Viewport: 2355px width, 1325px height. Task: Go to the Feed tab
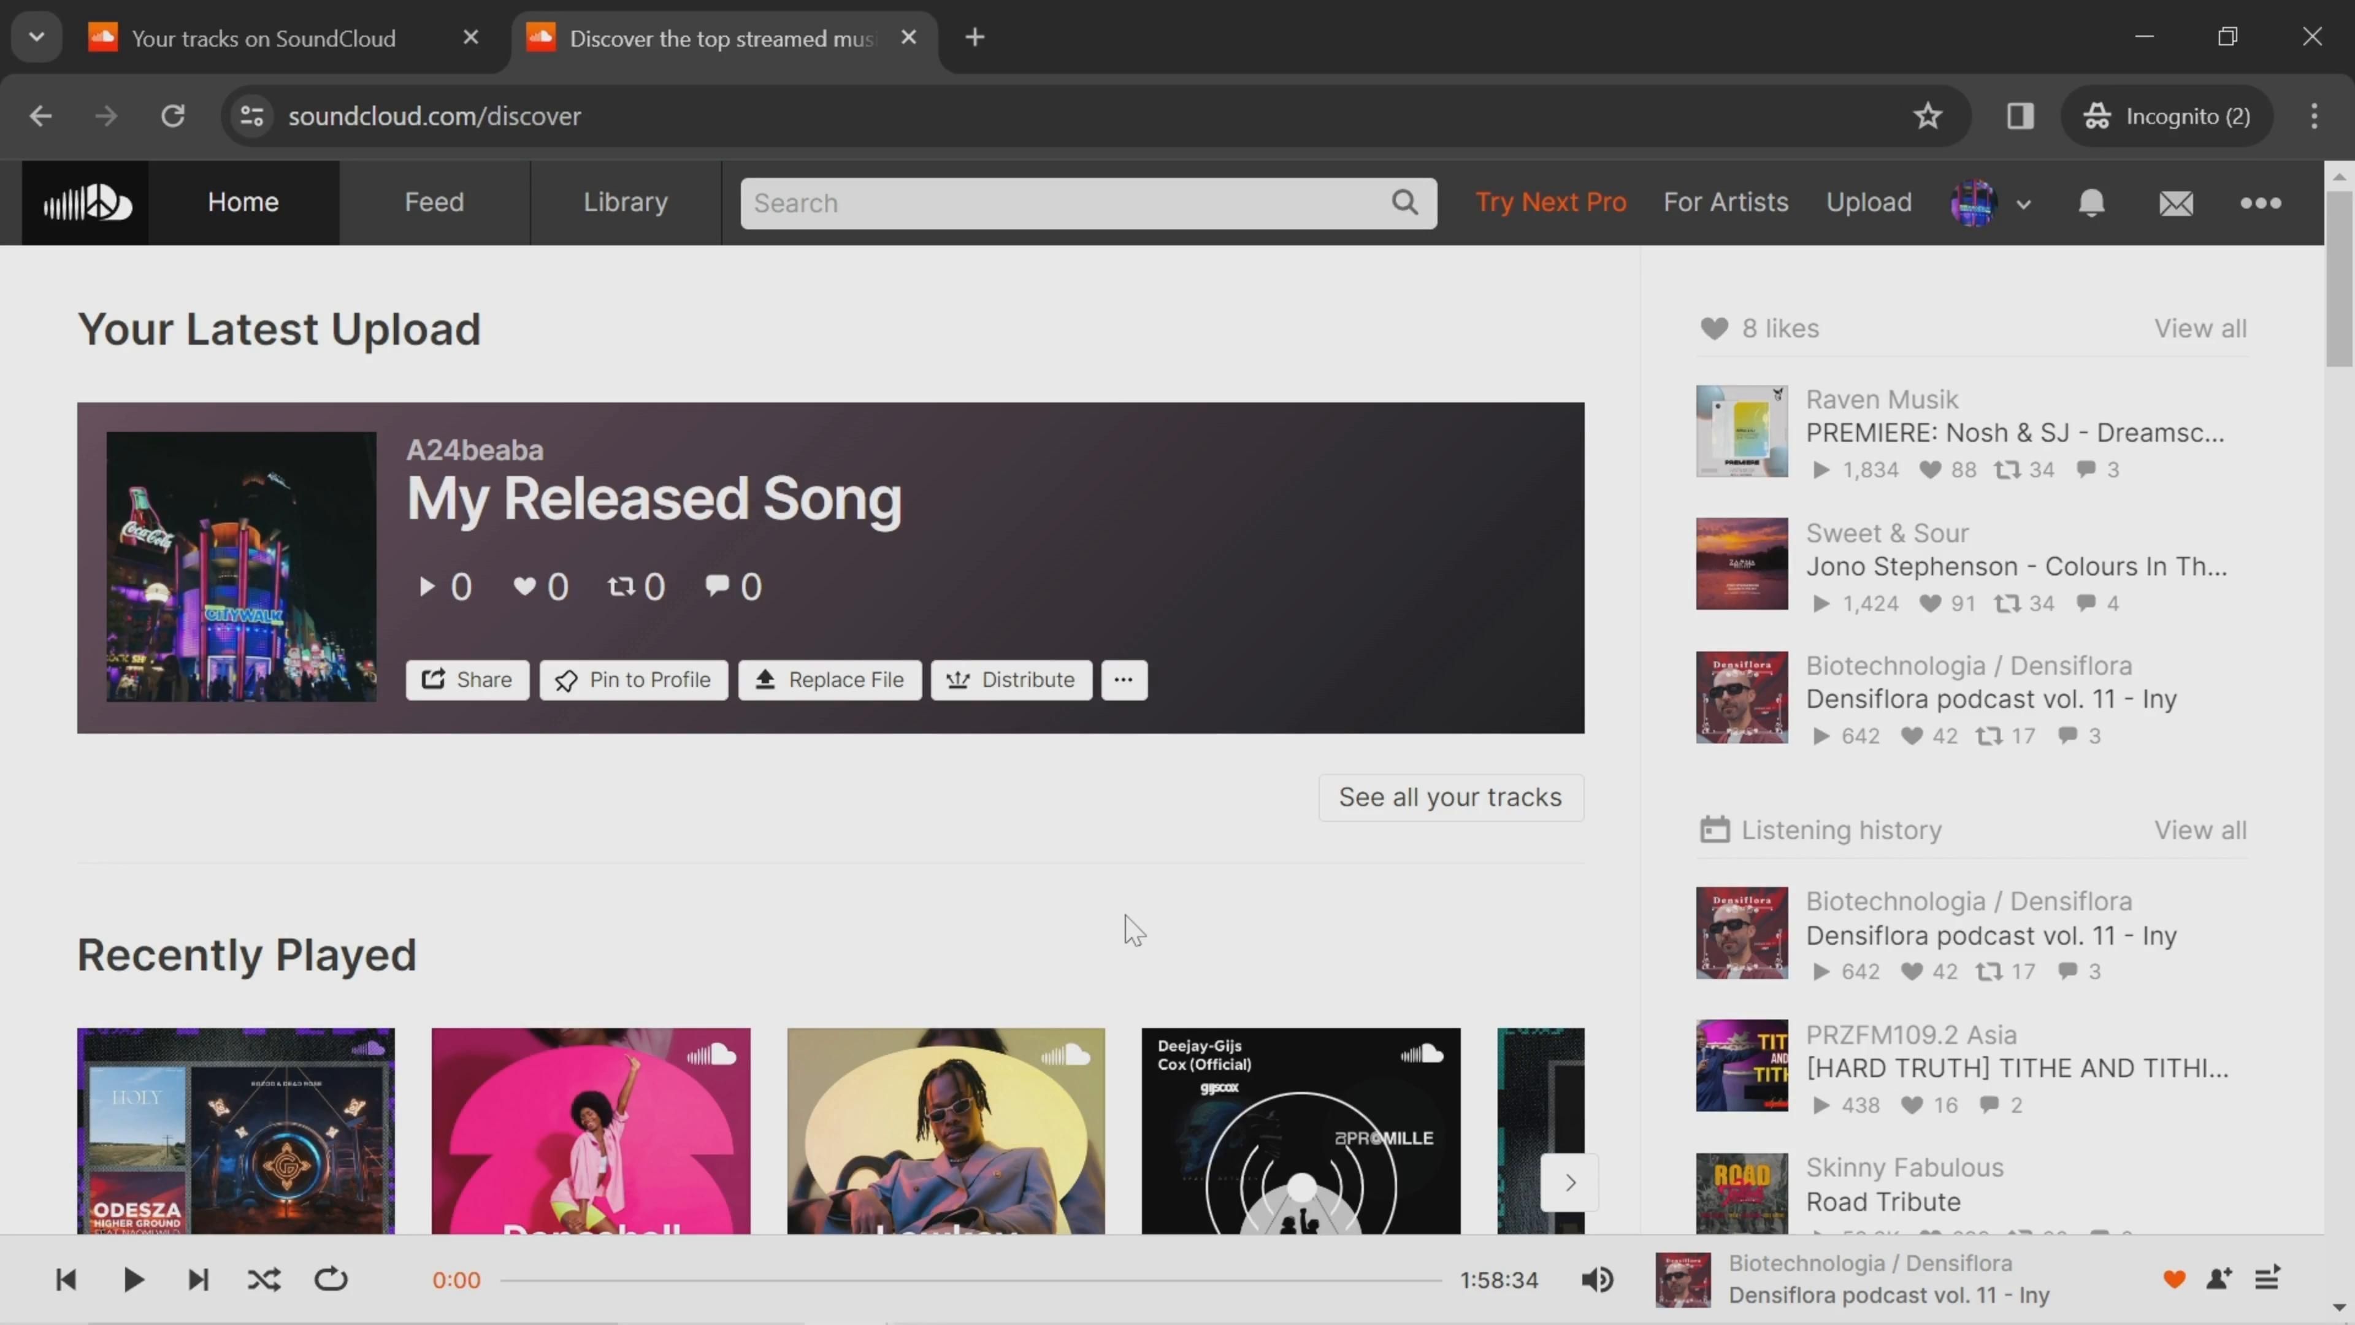pos(434,202)
